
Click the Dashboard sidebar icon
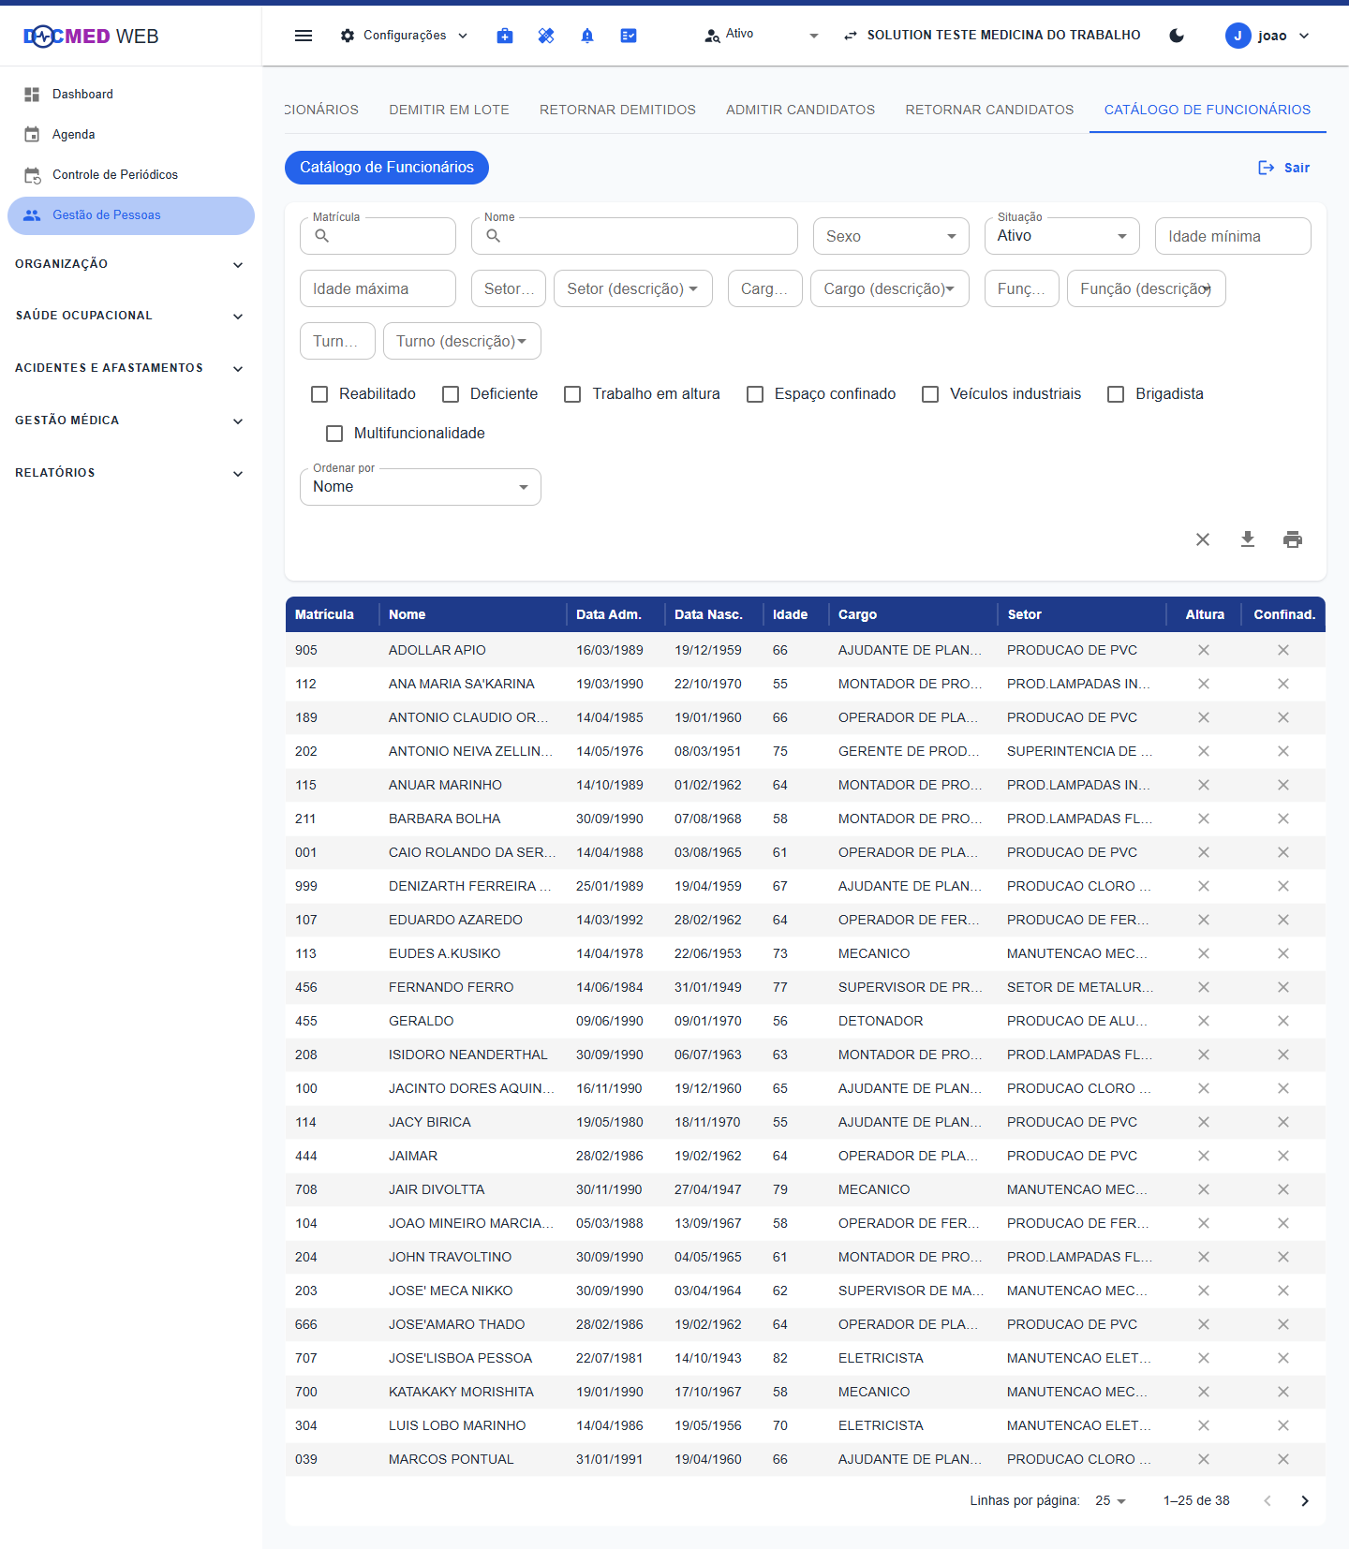point(32,95)
